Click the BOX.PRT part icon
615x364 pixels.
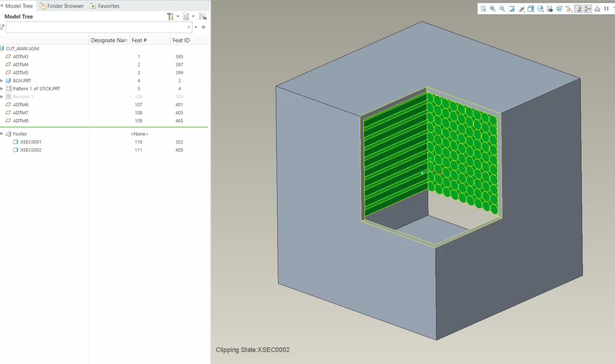tap(8, 81)
